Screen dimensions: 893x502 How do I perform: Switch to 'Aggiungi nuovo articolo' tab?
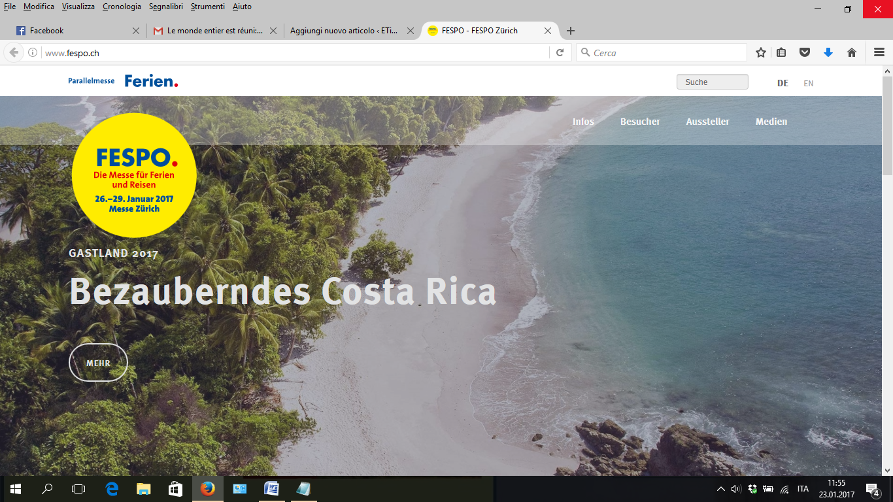coord(352,31)
